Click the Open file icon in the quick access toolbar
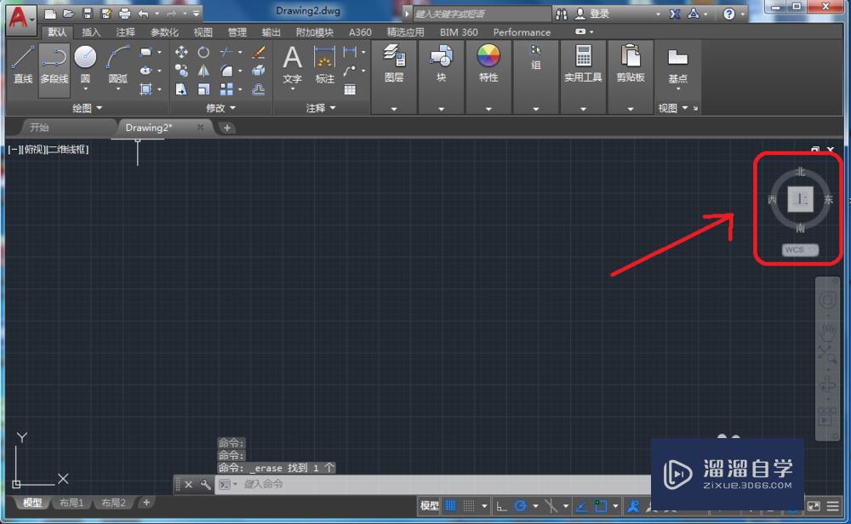Viewport: 851px width, 524px height. click(68, 13)
